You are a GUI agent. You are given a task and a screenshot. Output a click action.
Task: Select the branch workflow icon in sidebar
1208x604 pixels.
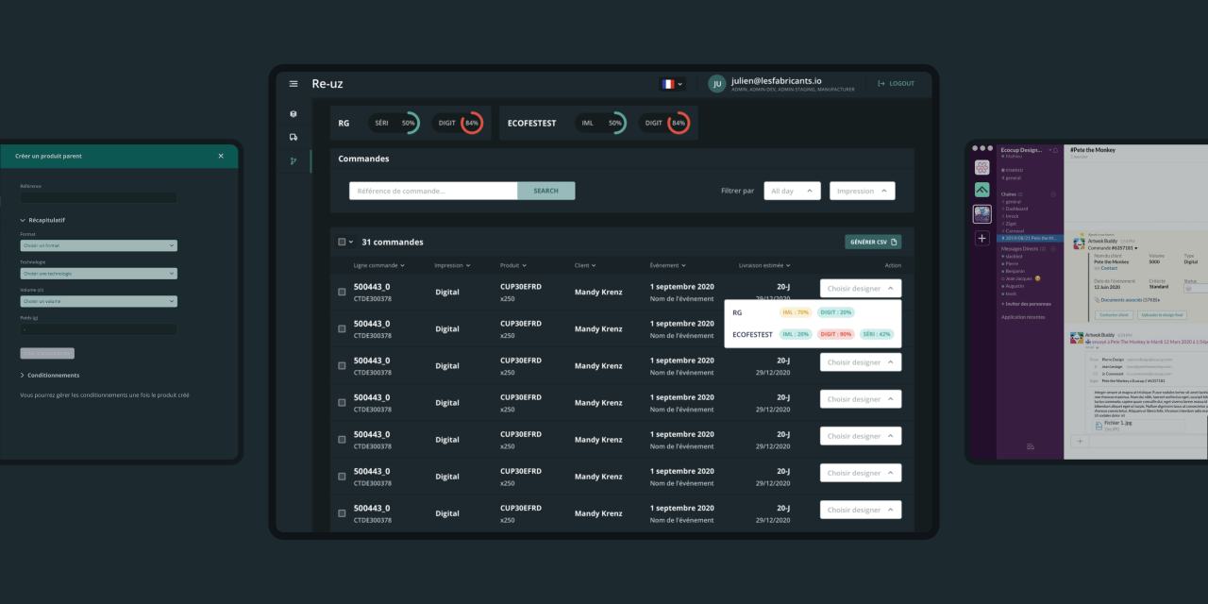[x=294, y=161]
